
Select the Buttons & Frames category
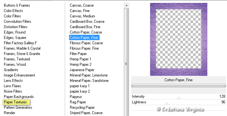coord(17,5)
